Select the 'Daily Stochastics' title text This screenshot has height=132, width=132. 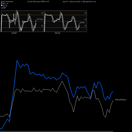tap(7, 2)
